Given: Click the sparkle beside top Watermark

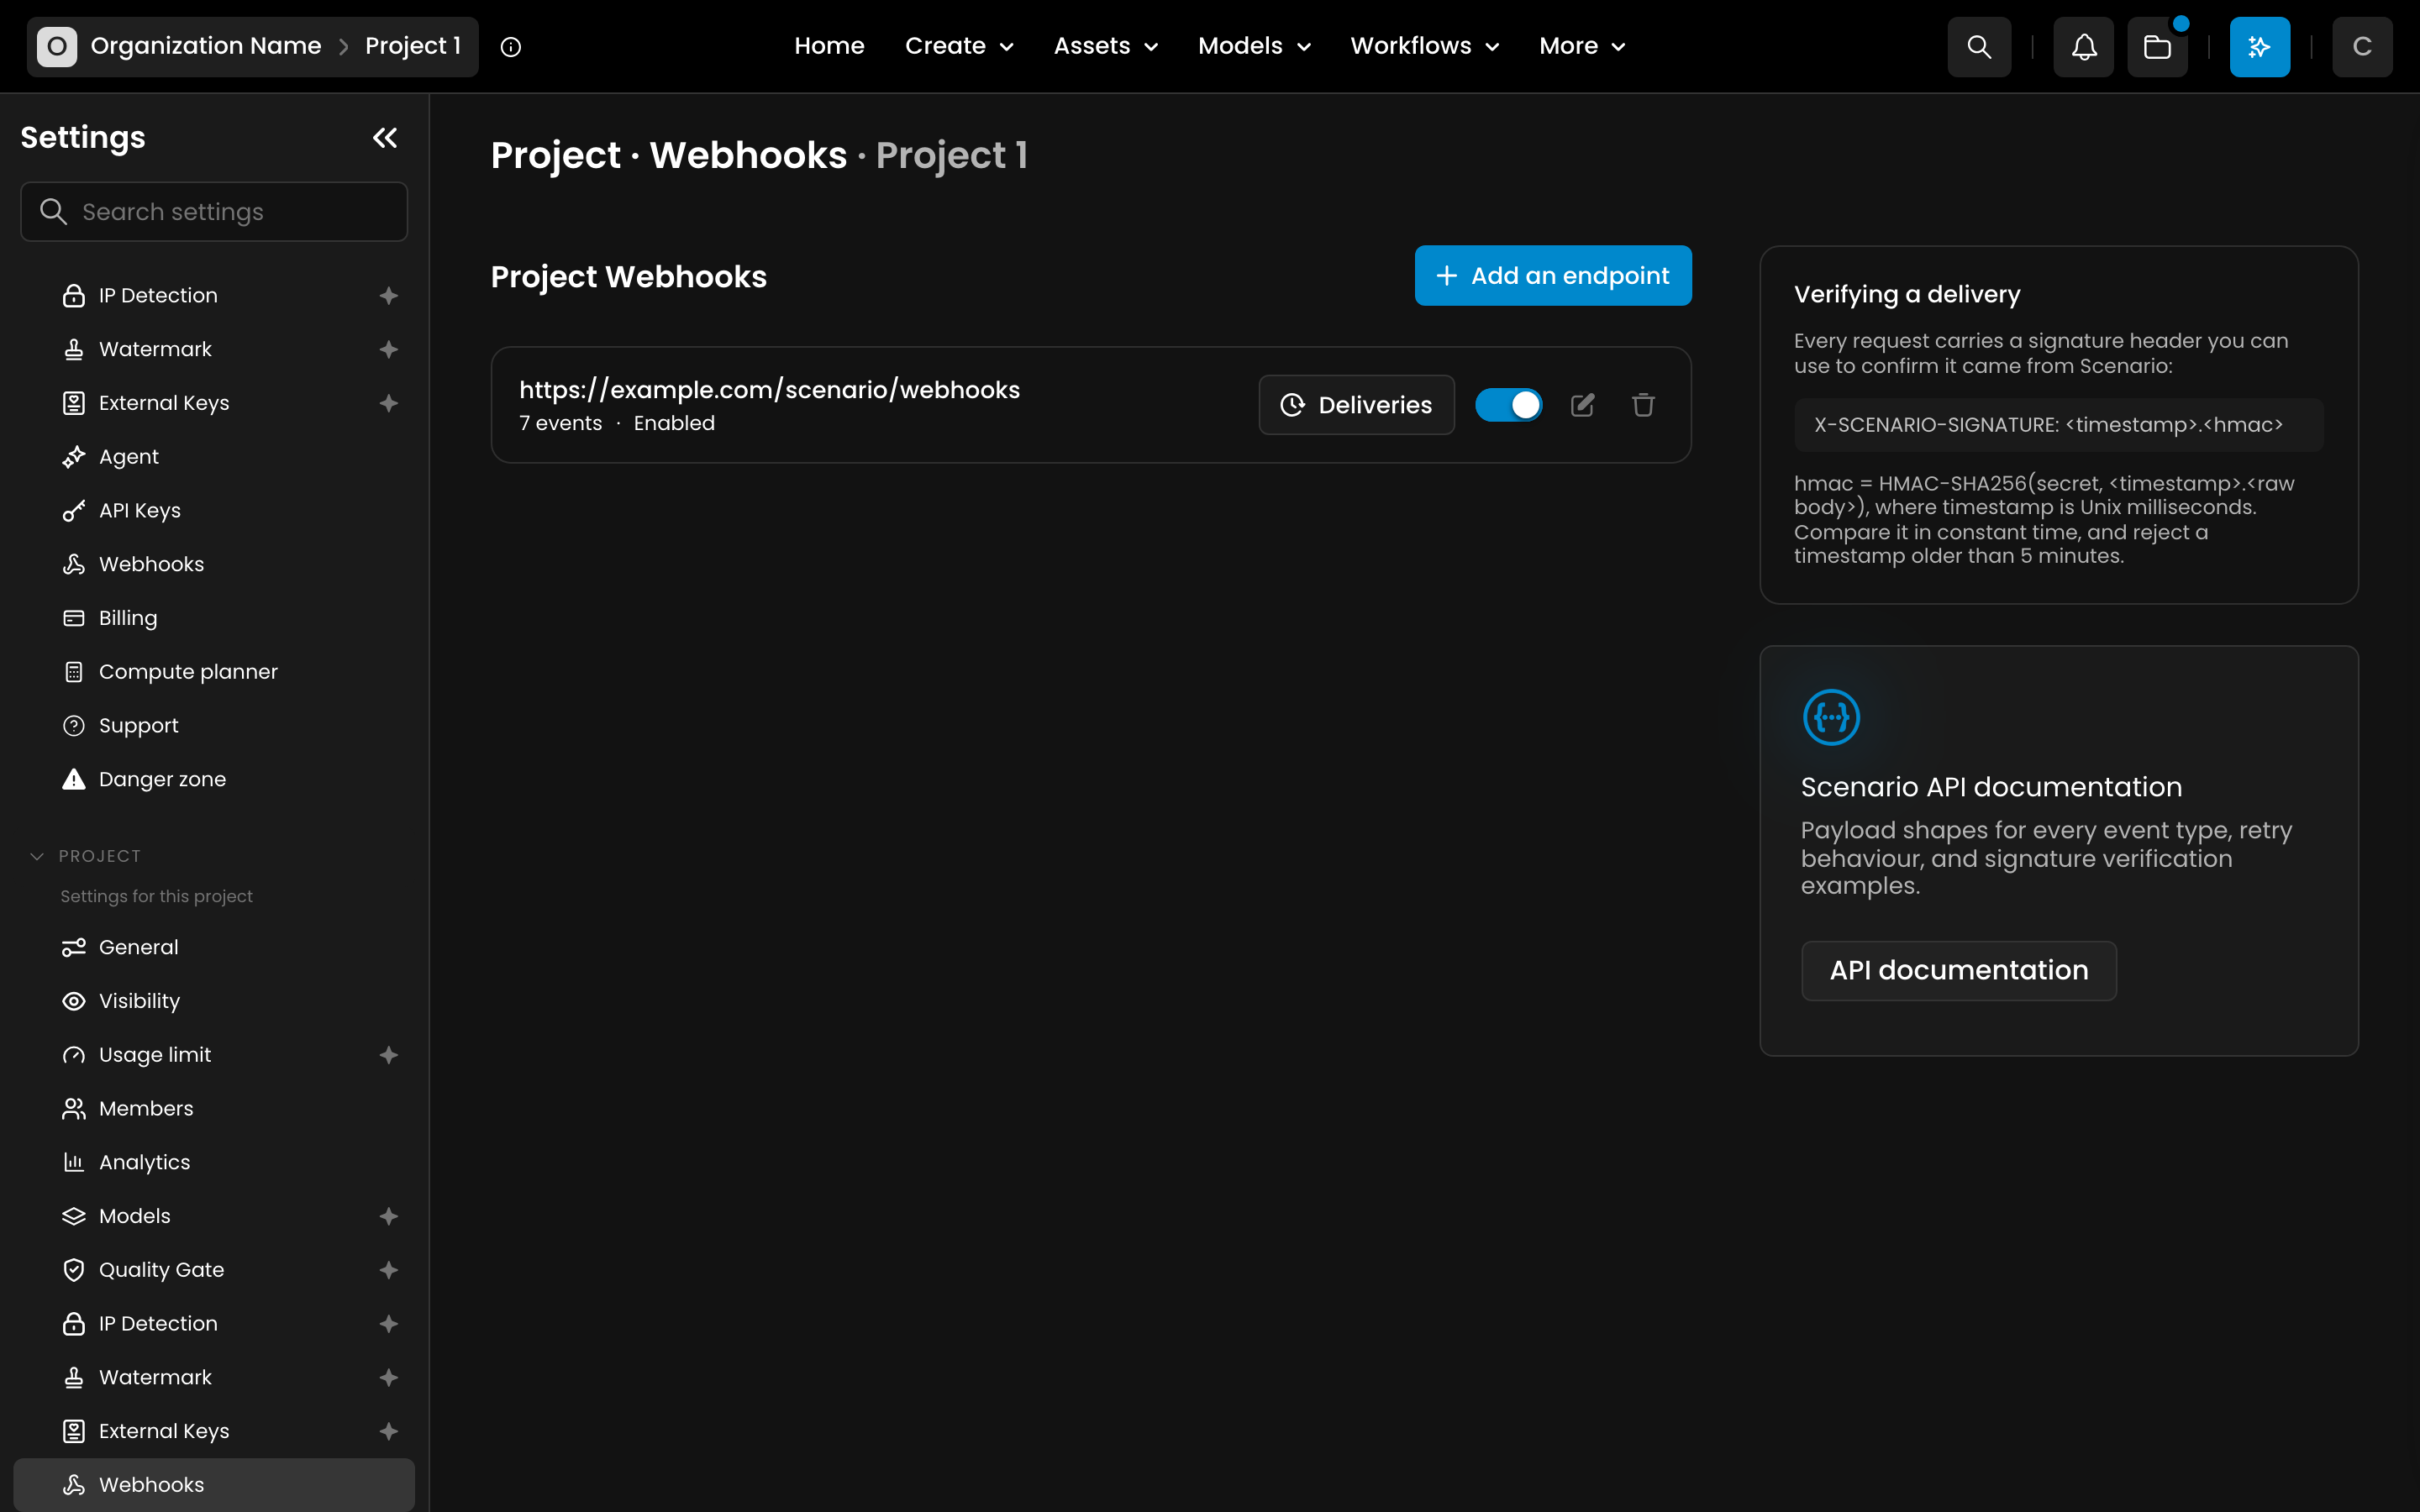Looking at the screenshot, I should (x=389, y=349).
